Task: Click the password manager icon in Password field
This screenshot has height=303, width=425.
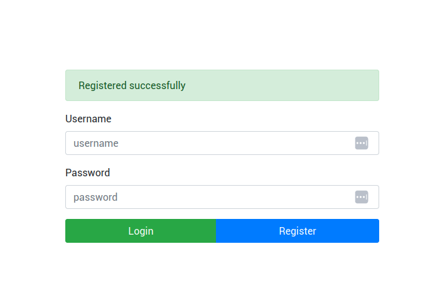Action: click(x=361, y=197)
